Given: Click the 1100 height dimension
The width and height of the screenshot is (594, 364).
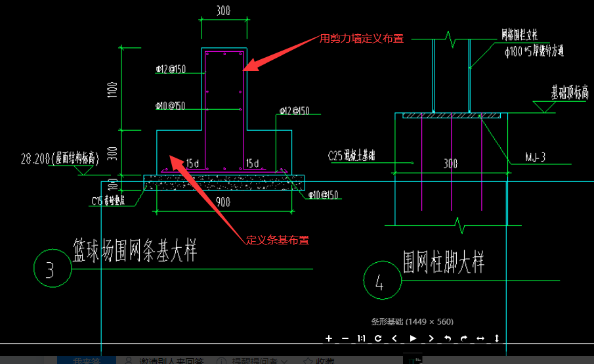Looking at the screenshot, I should 112,89.
